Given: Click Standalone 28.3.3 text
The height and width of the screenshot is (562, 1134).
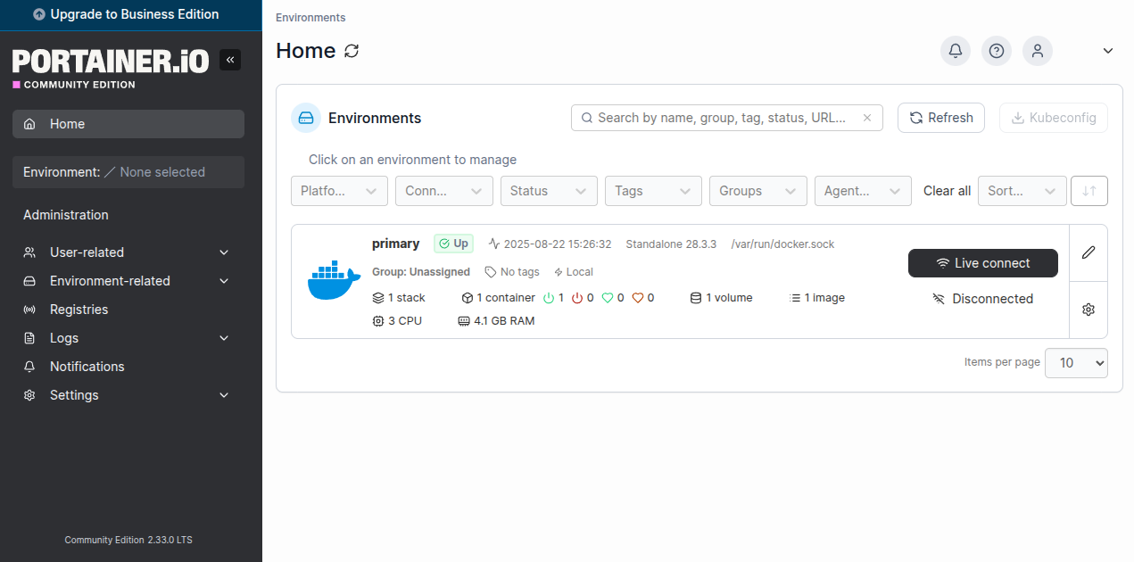Looking at the screenshot, I should [671, 244].
